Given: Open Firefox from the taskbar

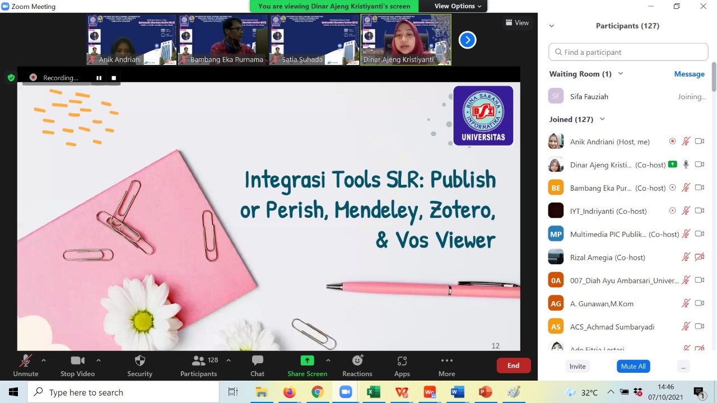Looking at the screenshot, I should pyautogui.click(x=289, y=392).
